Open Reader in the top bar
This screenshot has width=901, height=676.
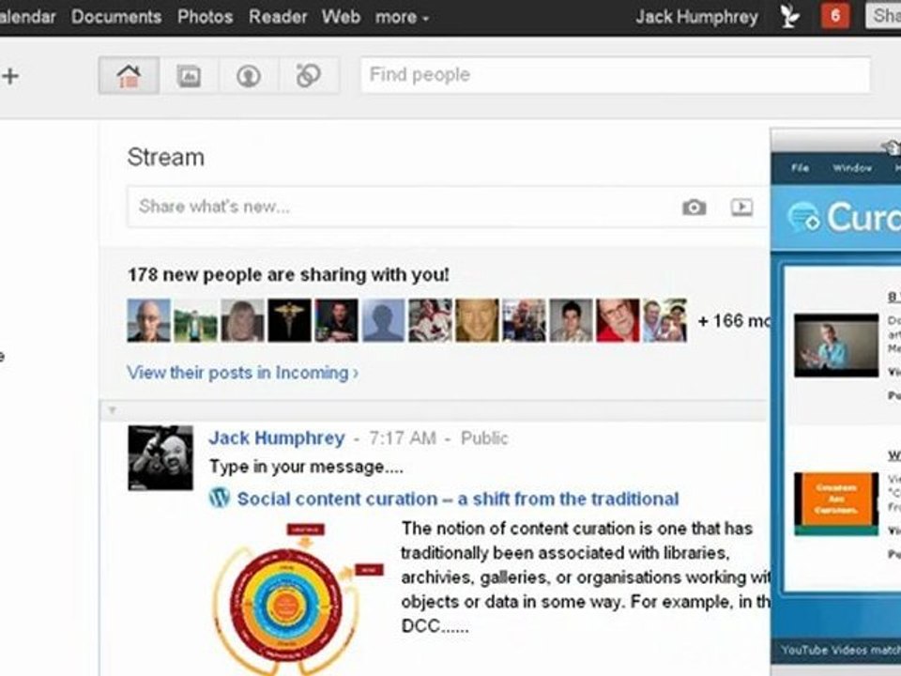tap(278, 17)
